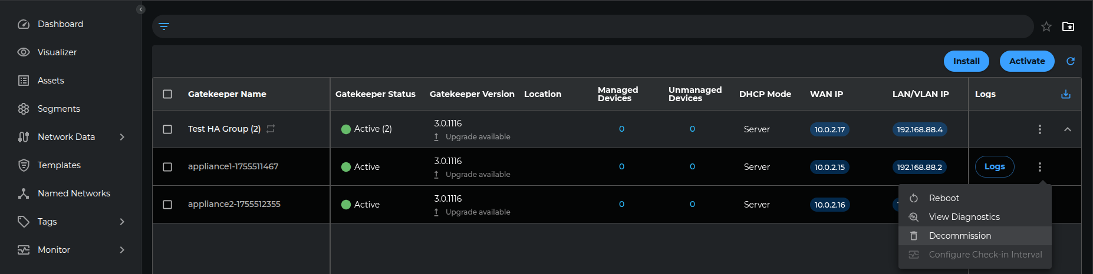Toggle the select-all checkbox in header
Image resolution: width=1093 pixels, height=274 pixels.
pos(167,94)
